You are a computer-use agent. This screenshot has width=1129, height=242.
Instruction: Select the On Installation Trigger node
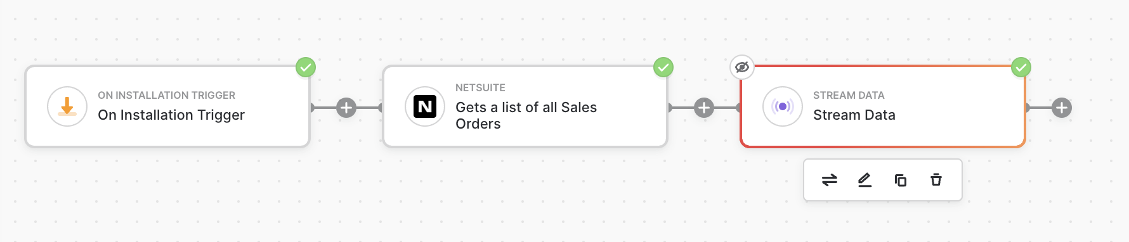tap(167, 106)
